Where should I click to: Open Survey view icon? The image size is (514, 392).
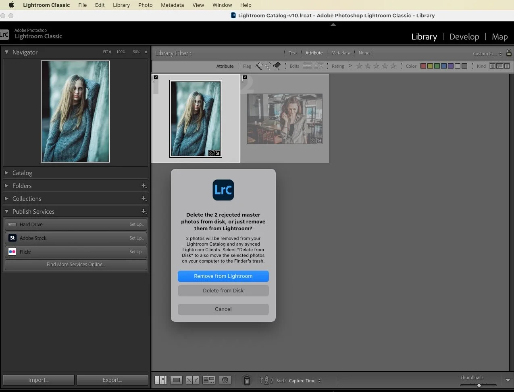pyautogui.click(x=208, y=380)
